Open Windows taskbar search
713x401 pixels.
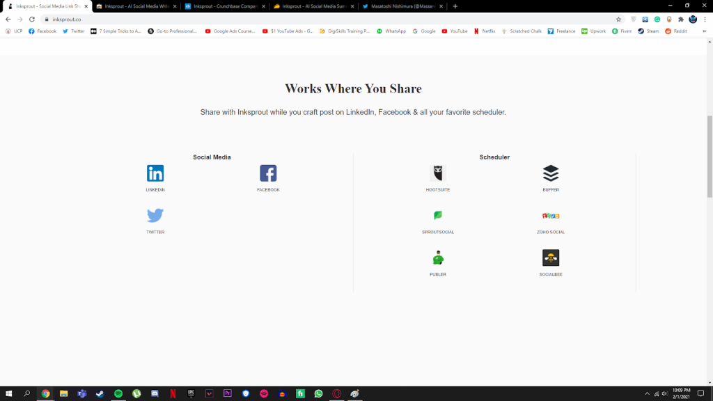pyautogui.click(x=27, y=394)
